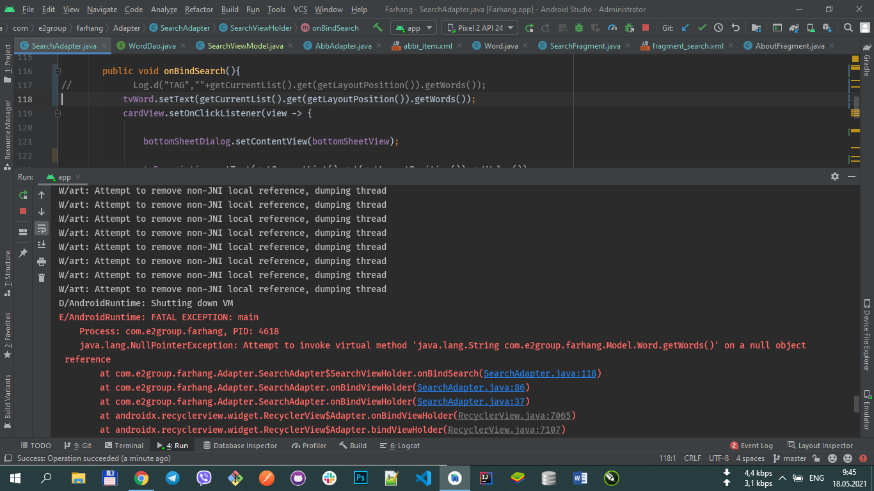Click the print console icon
This screenshot has width=874, height=491.
[42, 261]
